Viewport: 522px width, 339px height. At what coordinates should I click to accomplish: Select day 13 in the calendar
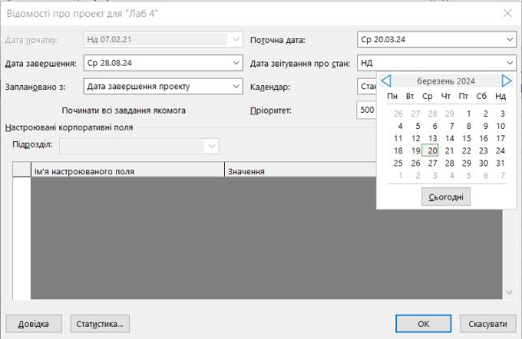[433, 139]
